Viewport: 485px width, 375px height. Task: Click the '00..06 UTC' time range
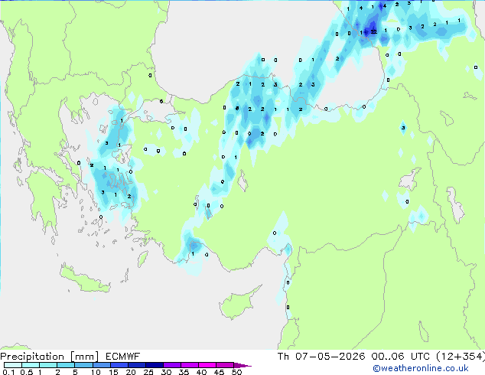click(x=401, y=357)
